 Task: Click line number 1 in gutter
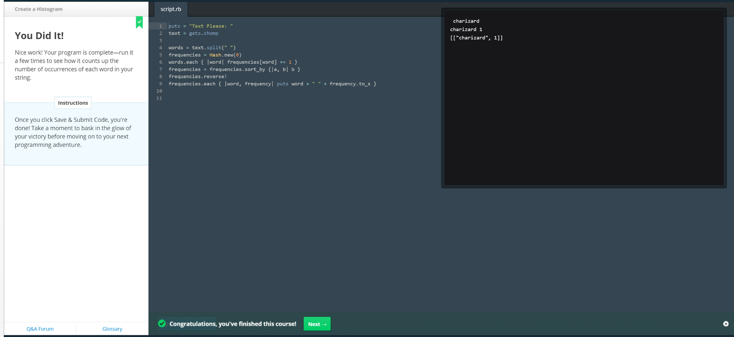pos(160,26)
